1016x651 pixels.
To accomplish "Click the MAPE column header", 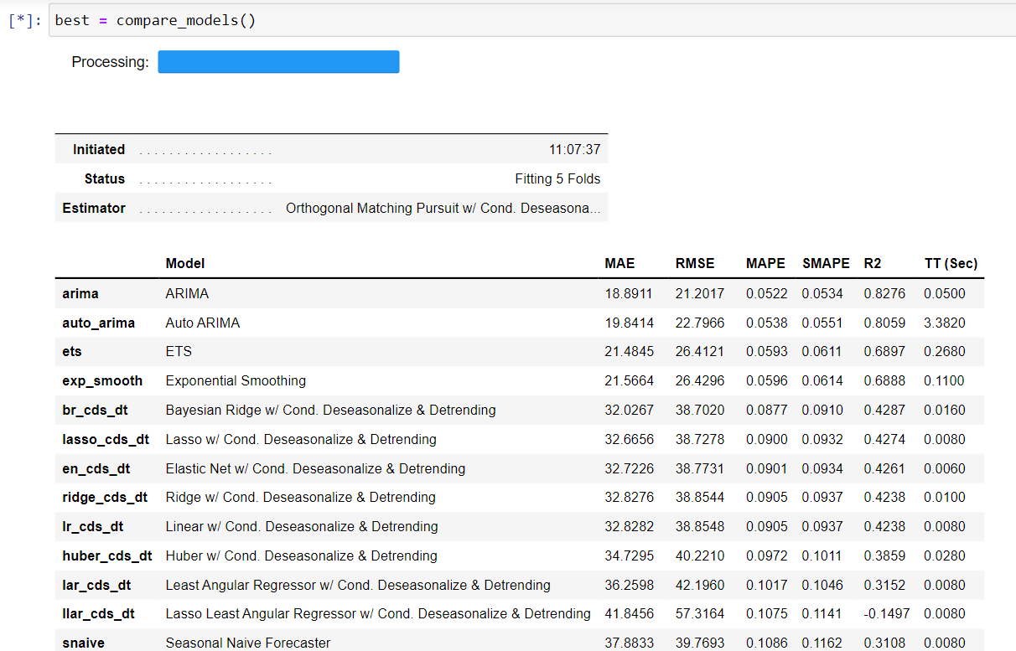I will click(765, 263).
